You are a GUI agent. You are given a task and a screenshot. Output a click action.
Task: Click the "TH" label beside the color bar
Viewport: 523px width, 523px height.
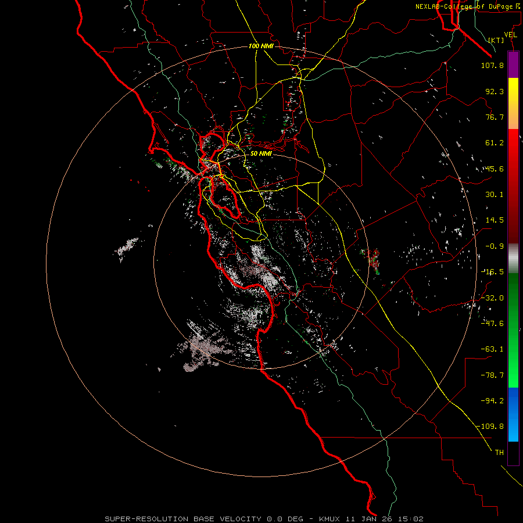[x=499, y=453]
